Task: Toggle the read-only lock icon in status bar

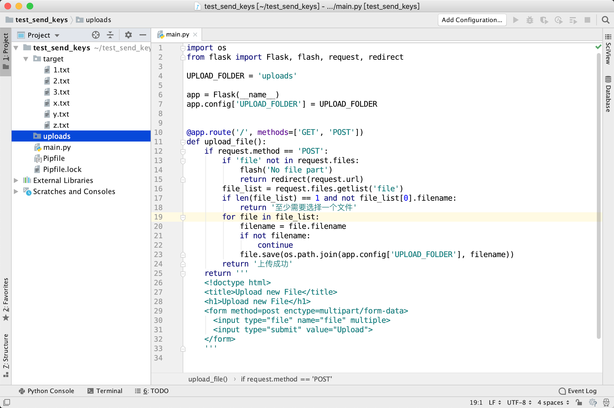Action: coord(579,402)
